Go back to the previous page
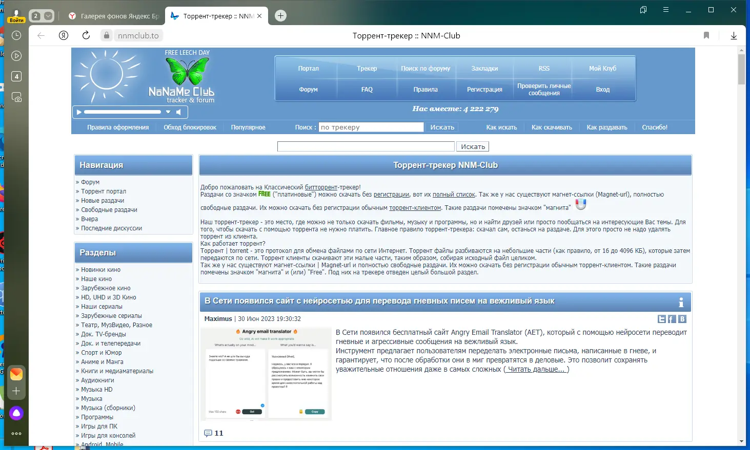750x450 pixels. click(42, 35)
